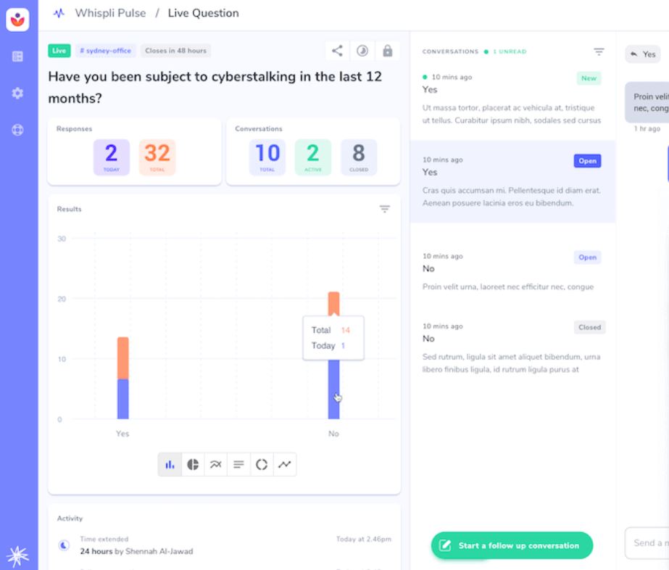Open settings gear in the sidebar
Viewport: 669px width, 570px height.
pyautogui.click(x=17, y=93)
